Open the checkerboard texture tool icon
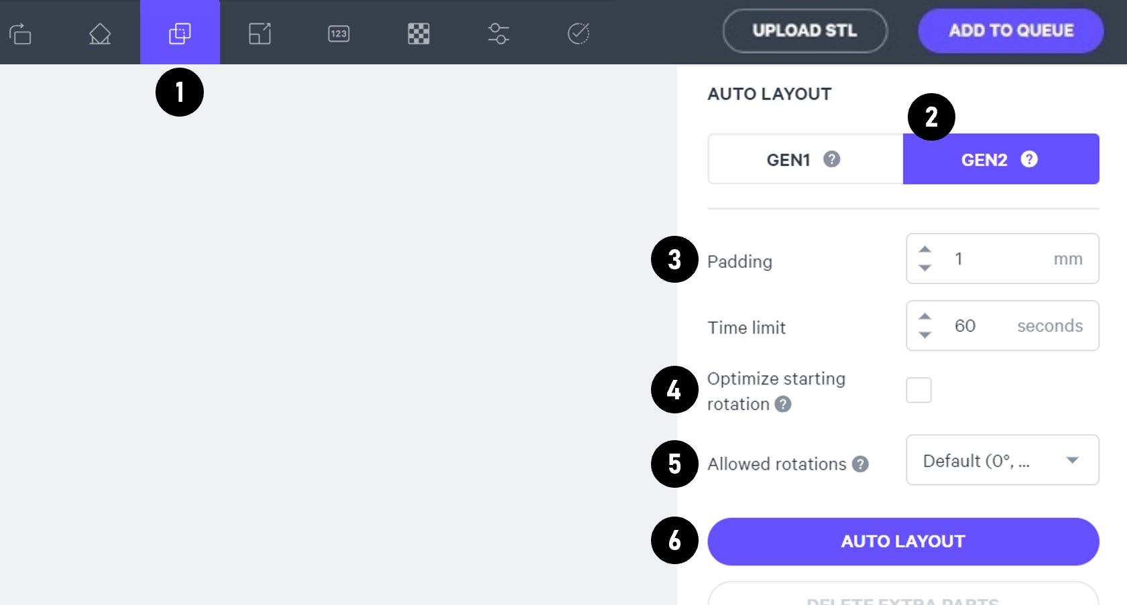The height and width of the screenshot is (605, 1127). [418, 33]
